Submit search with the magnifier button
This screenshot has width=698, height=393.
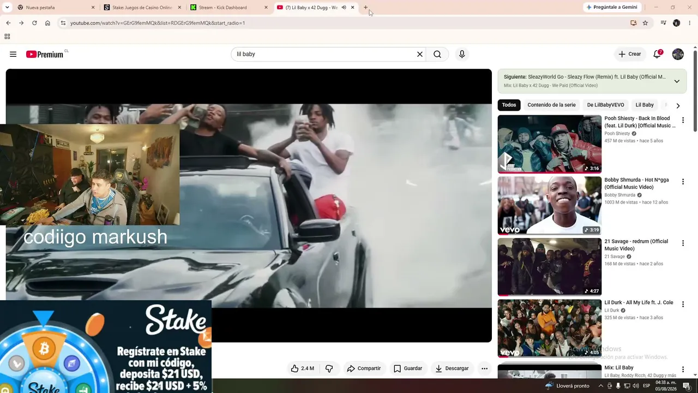point(437,54)
